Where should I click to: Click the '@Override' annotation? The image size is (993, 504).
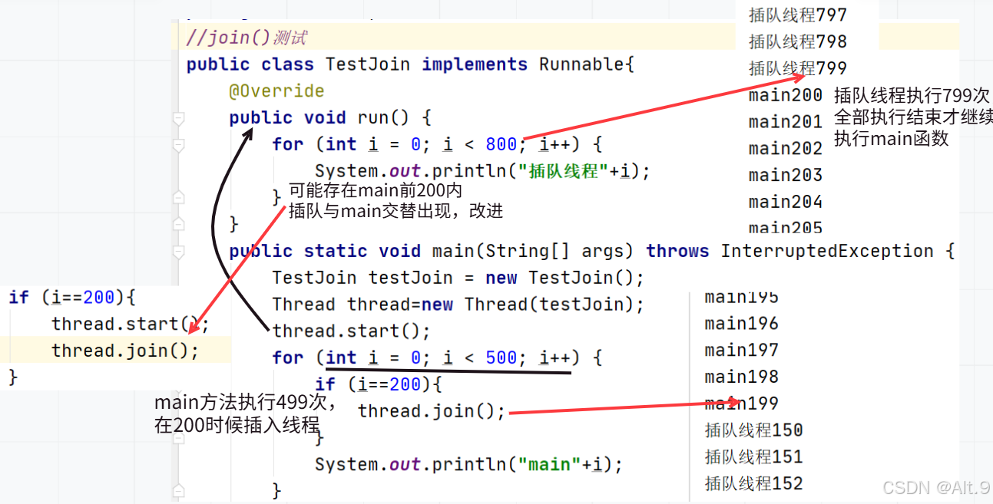tap(276, 91)
